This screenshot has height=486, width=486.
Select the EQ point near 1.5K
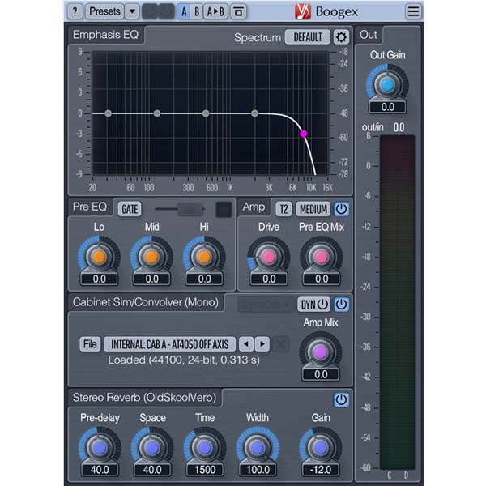coord(254,113)
